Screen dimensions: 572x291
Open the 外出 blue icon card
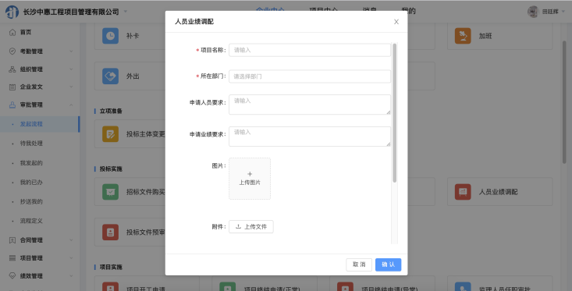[110, 76]
